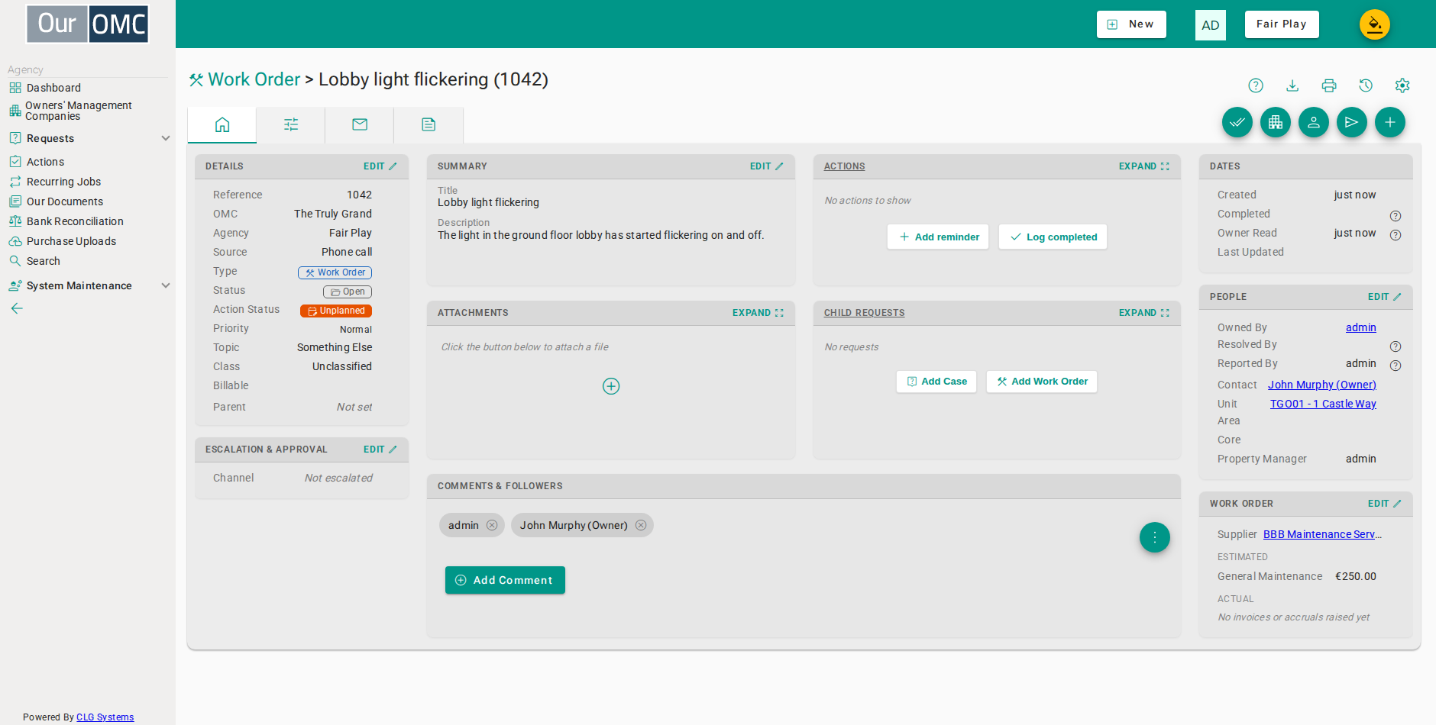This screenshot has width=1436, height=725.
Task: Click help icon next to Reported By
Action: 1396,366
